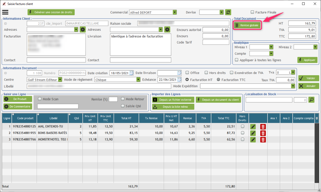Click the Taux TVA field
Screen dimensions: 321x192
click(x=285, y=80)
